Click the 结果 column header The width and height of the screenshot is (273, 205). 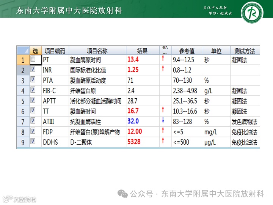pos(143,50)
